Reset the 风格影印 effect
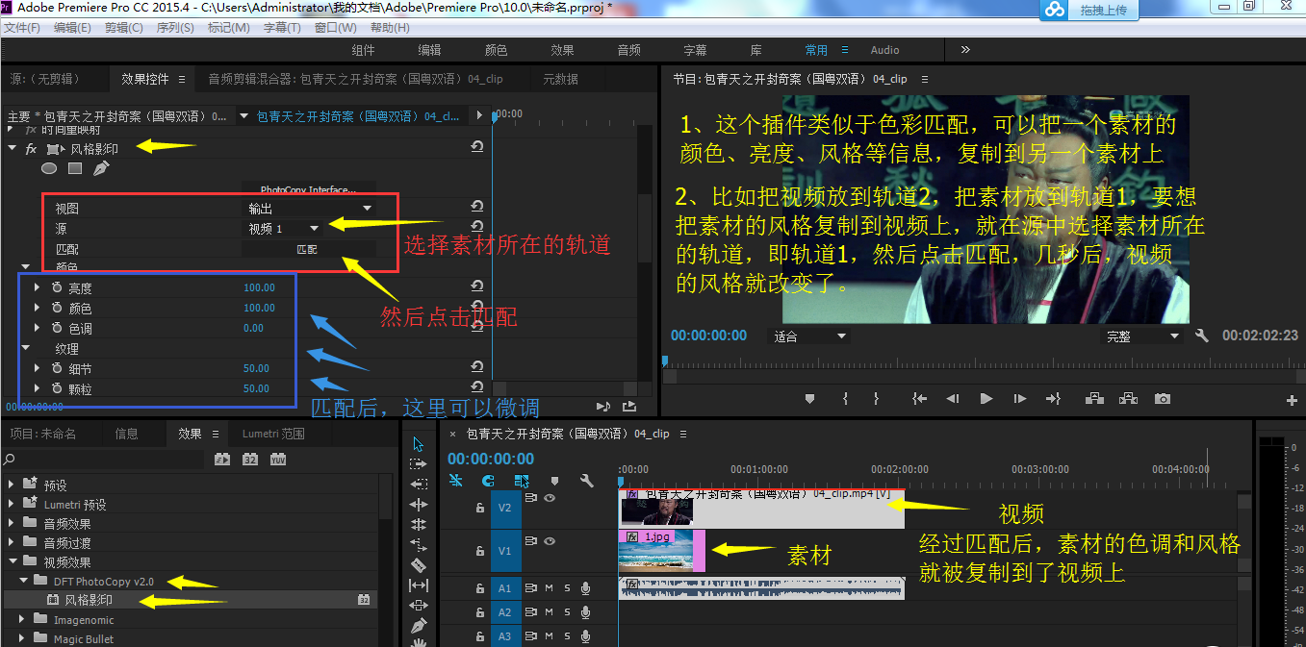1306x647 pixels. point(477,147)
